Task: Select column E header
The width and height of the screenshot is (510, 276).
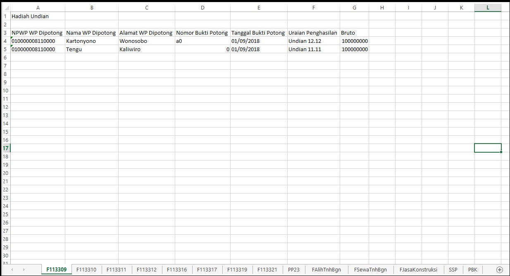Action: click(259, 8)
